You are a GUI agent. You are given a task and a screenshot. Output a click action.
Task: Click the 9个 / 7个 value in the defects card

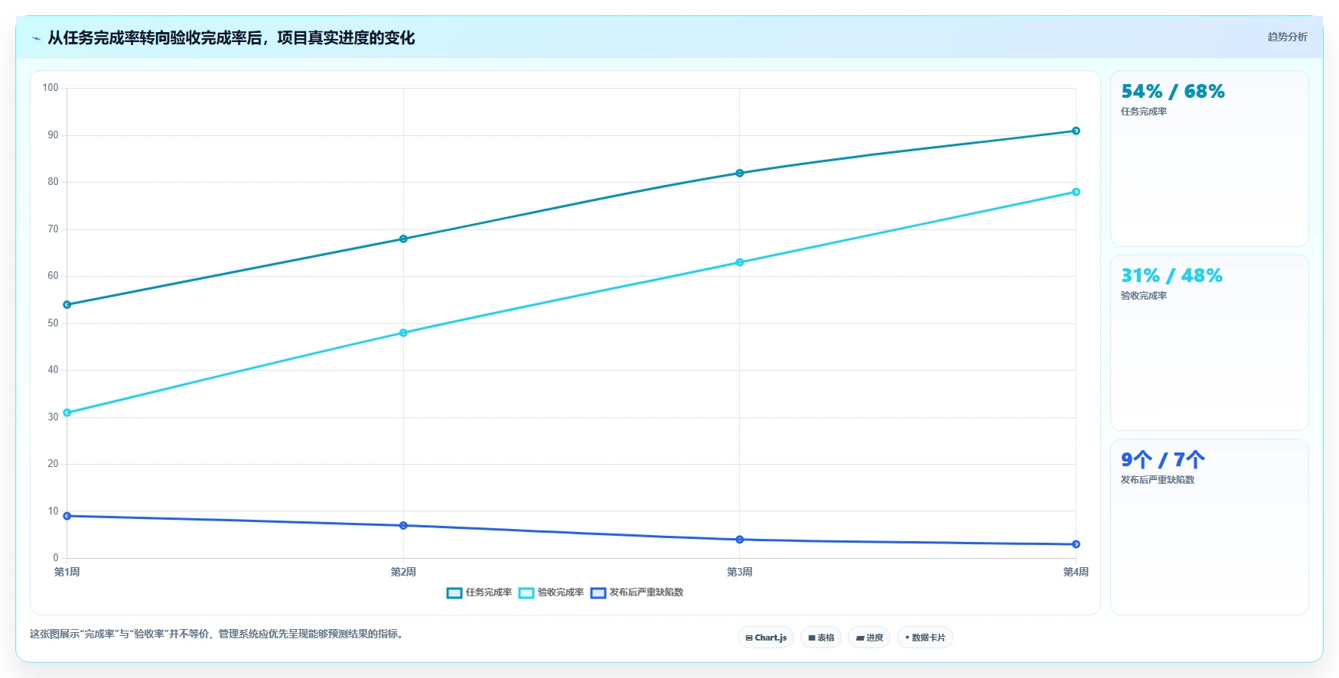click(1163, 460)
